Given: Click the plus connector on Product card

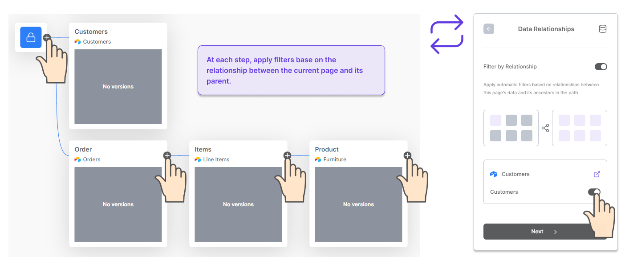Looking at the screenshot, I should (407, 156).
